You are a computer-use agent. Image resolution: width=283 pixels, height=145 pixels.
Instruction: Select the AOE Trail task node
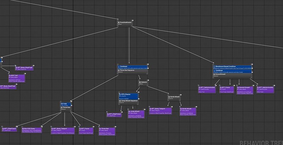pyautogui.click(x=17, y=78)
